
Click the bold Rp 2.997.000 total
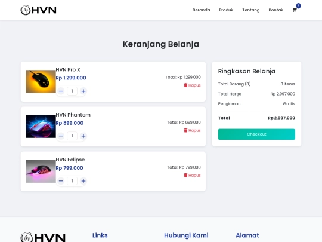[x=281, y=118]
